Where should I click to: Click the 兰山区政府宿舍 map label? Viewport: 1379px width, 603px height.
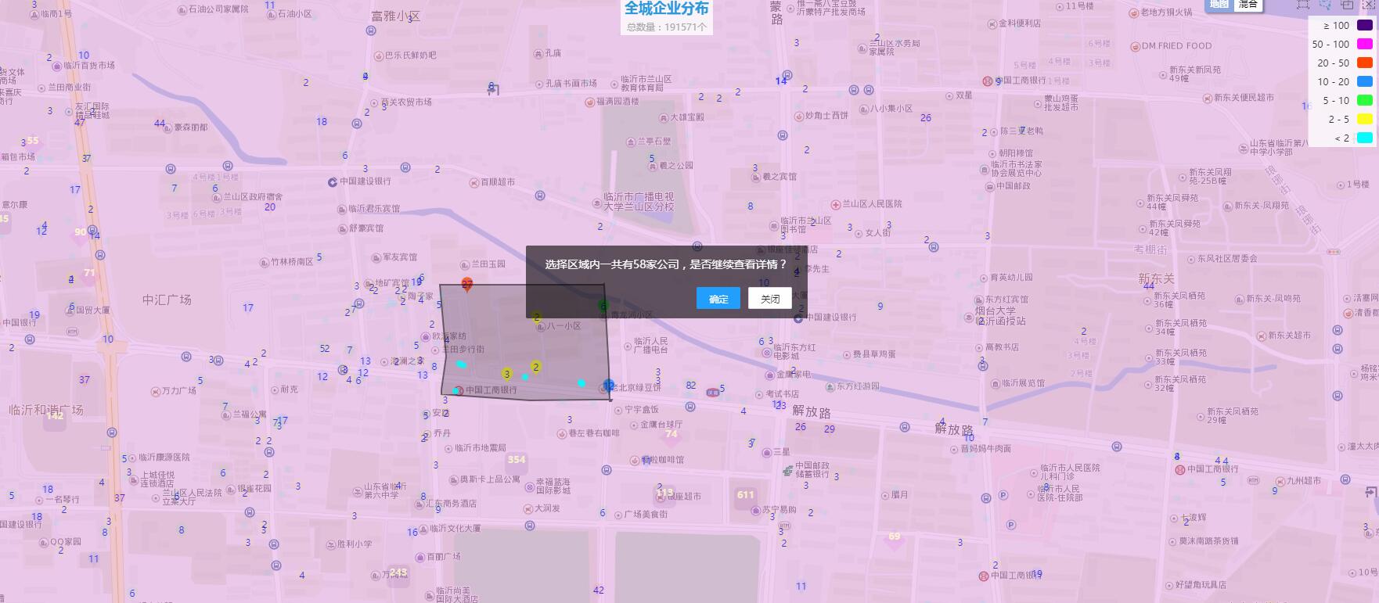point(253,197)
